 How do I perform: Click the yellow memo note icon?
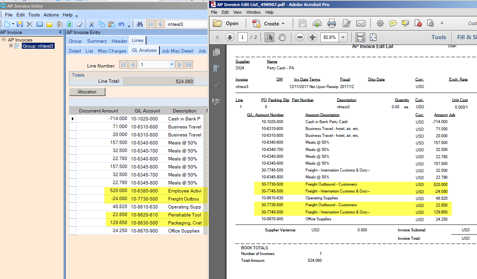point(50,24)
